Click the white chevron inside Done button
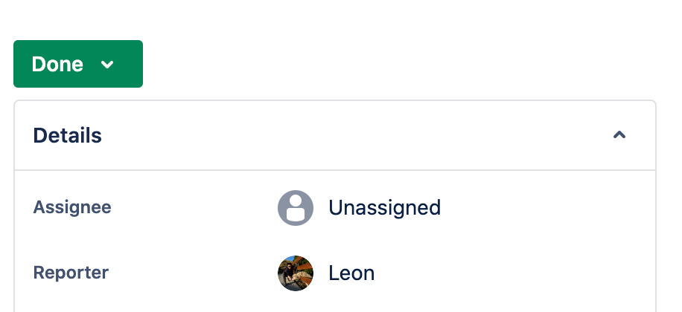This screenshot has height=312, width=682. [107, 65]
